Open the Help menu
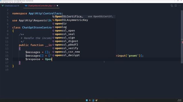This screenshot has width=183, height=102. 21,2
